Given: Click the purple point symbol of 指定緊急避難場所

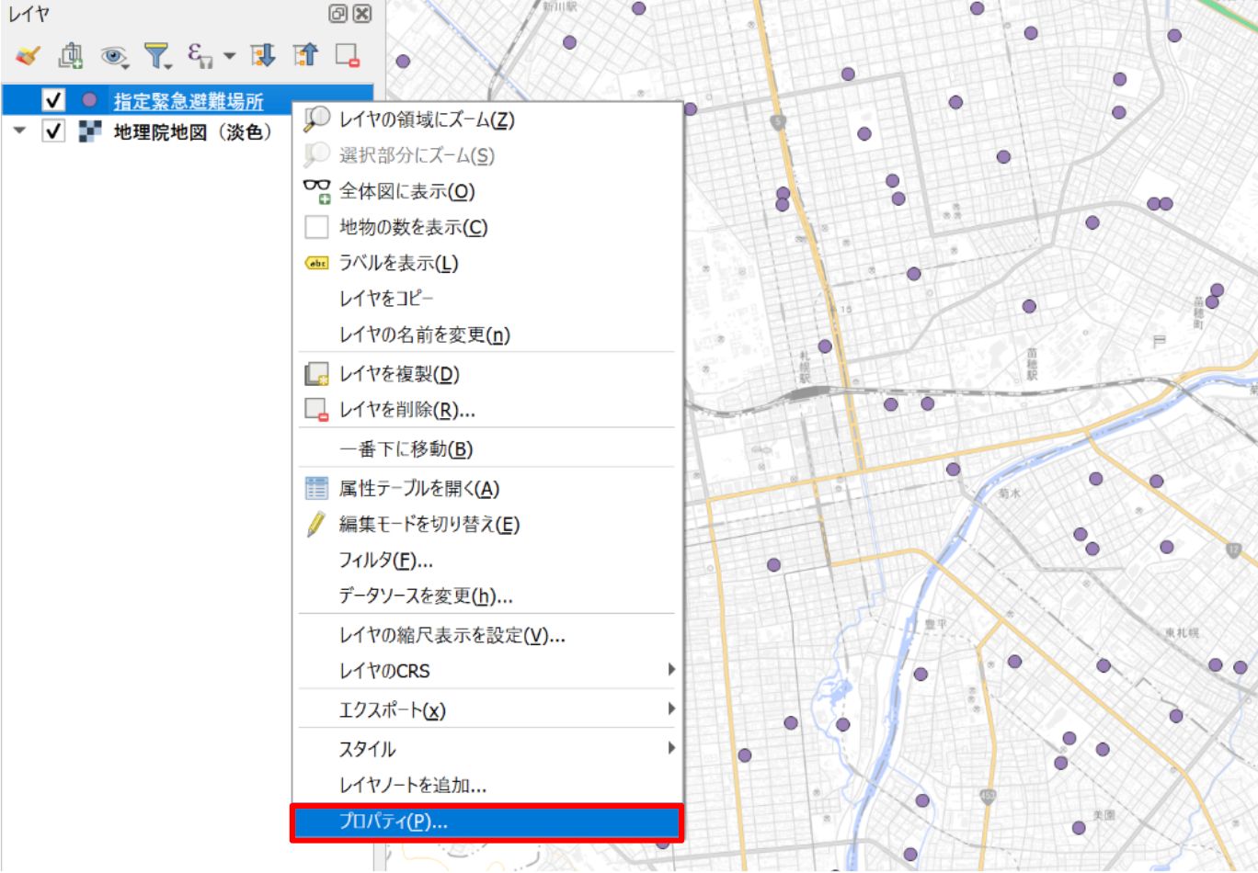Looking at the screenshot, I should pyautogui.click(x=89, y=99).
